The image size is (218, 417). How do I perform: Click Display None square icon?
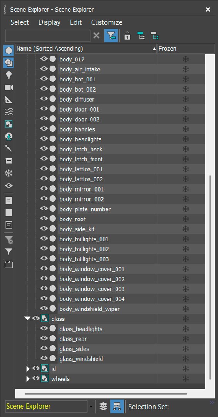(x=9, y=212)
